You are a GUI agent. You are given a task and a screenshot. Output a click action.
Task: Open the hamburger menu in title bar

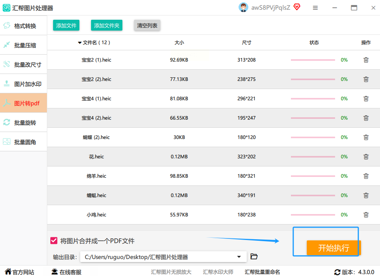coord(315,8)
